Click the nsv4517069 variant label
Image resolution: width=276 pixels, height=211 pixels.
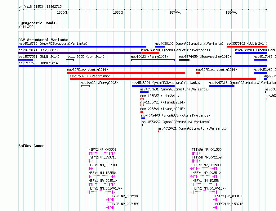tap(265, 57)
